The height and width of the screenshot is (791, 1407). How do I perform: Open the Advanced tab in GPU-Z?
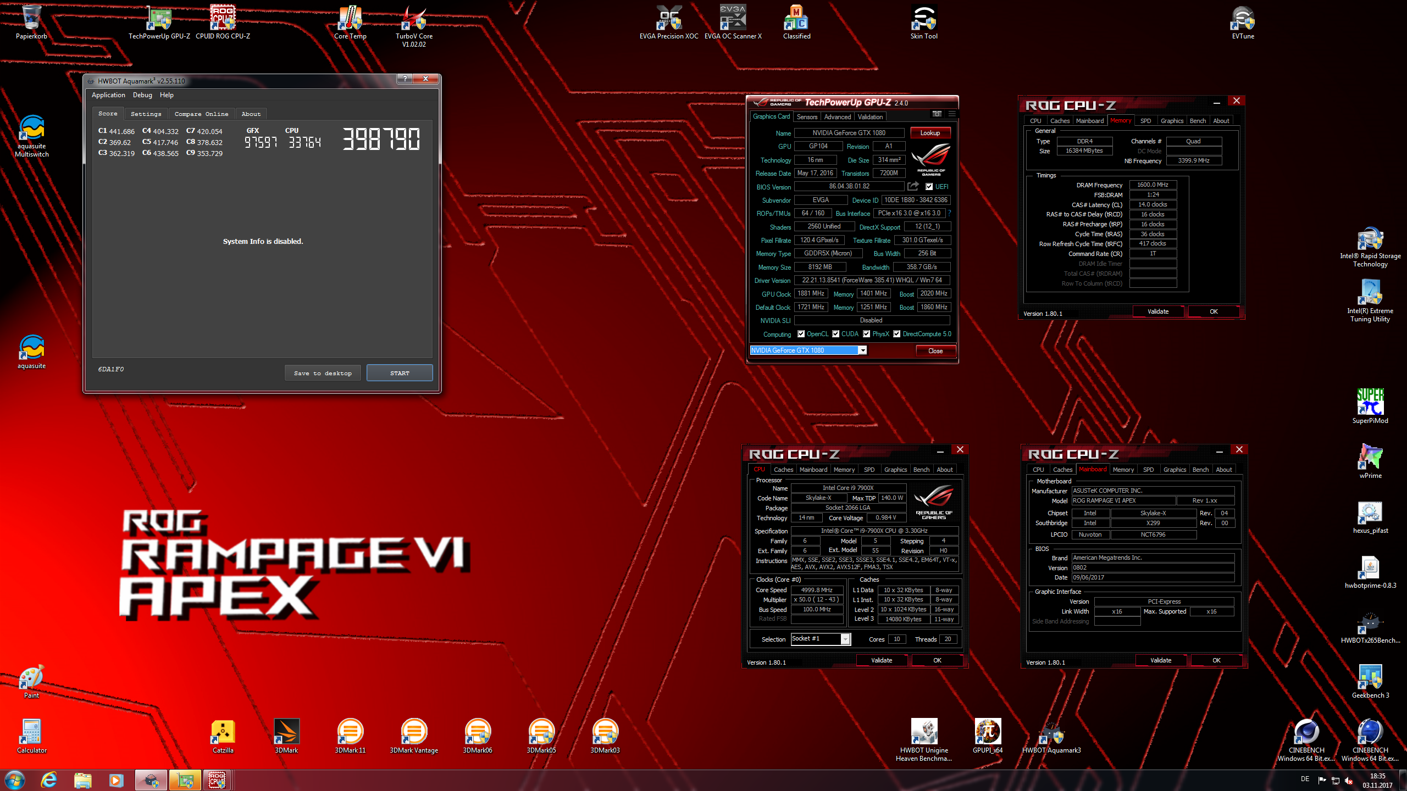(837, 116)
